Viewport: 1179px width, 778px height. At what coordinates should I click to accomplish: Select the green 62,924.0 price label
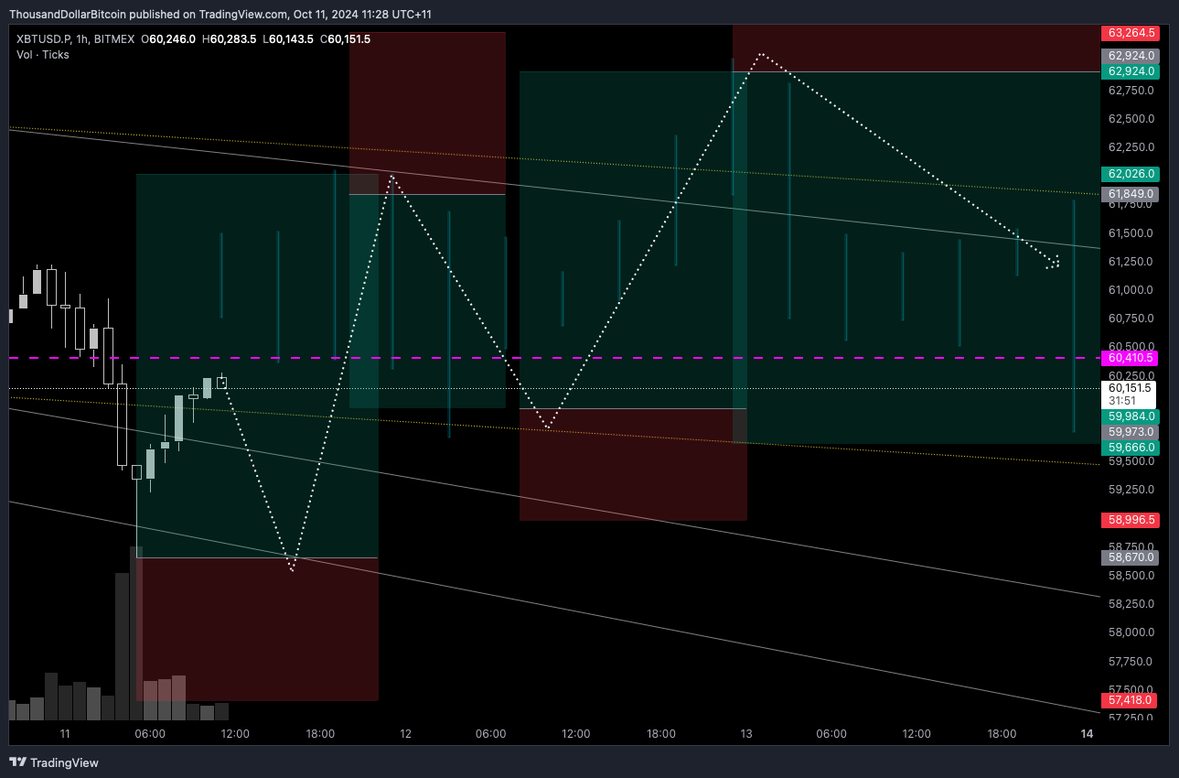click(1132, 71)
